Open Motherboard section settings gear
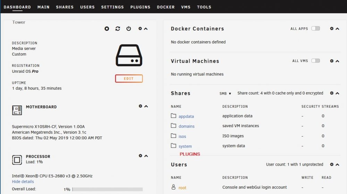347x194 pixels. pos(140,106)
